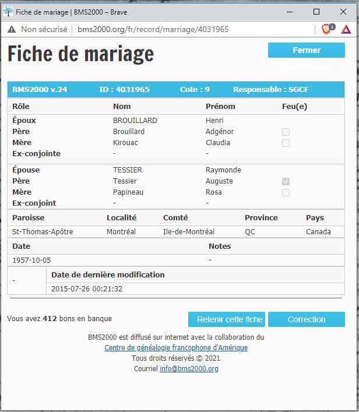Click the Localité value Montréal

(121, 232)
